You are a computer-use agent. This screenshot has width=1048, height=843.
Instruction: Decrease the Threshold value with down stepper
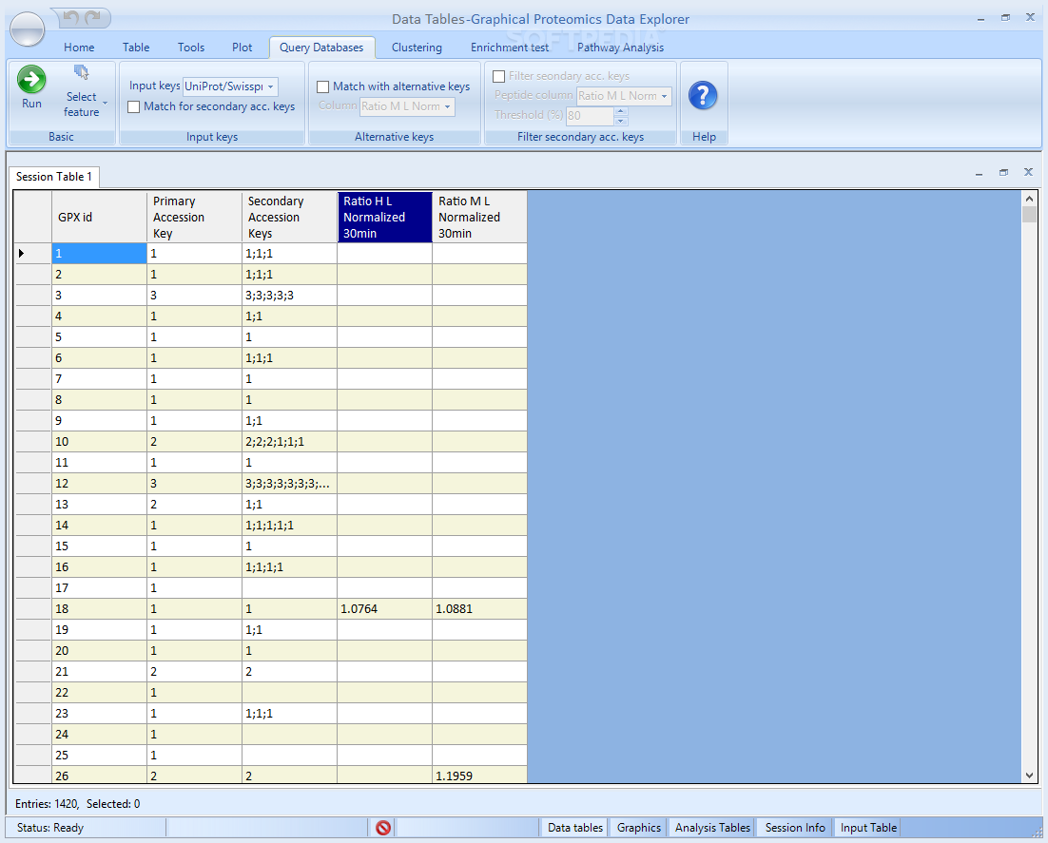tap(621, 121)
